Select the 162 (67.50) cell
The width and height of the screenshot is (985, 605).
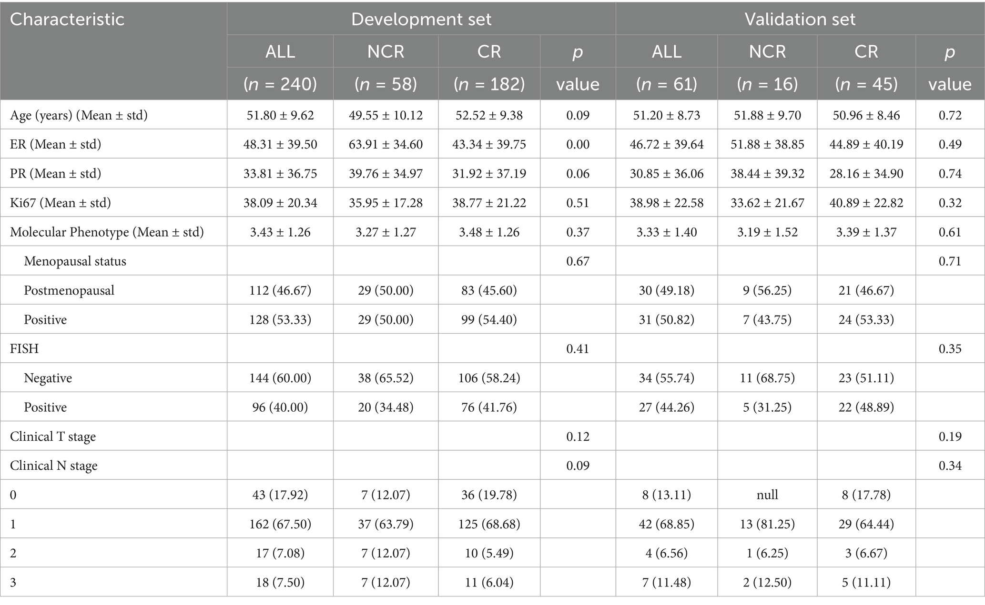pyautogui.click(x=280, y=524)
